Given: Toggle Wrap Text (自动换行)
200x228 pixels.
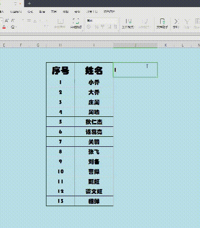Looking at the screenshot, I should 76,23.
